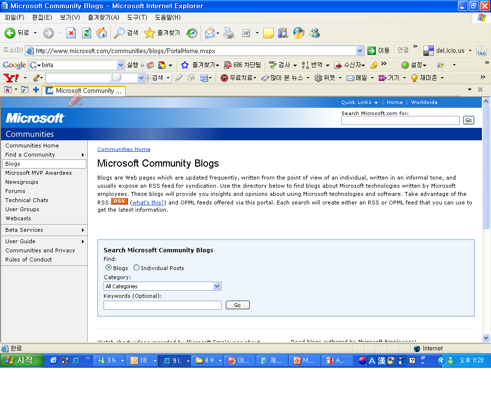Click Go next to Keywords field
The height and width of the screenshot is (407, 491).
(237, 305)
